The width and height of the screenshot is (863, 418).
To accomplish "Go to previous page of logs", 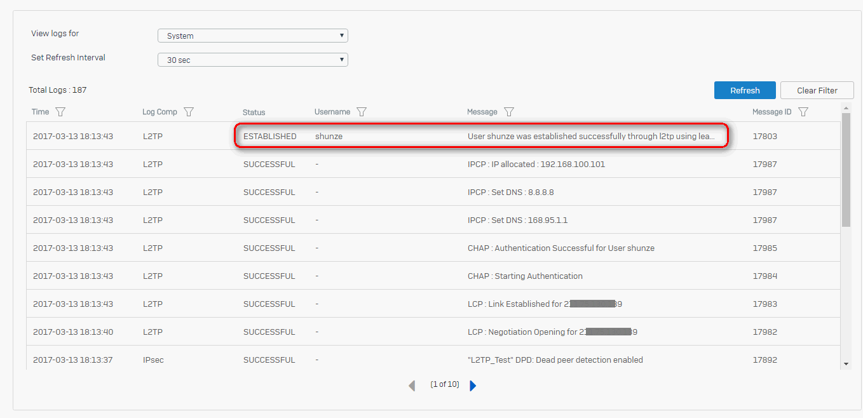I will [412, 386].
